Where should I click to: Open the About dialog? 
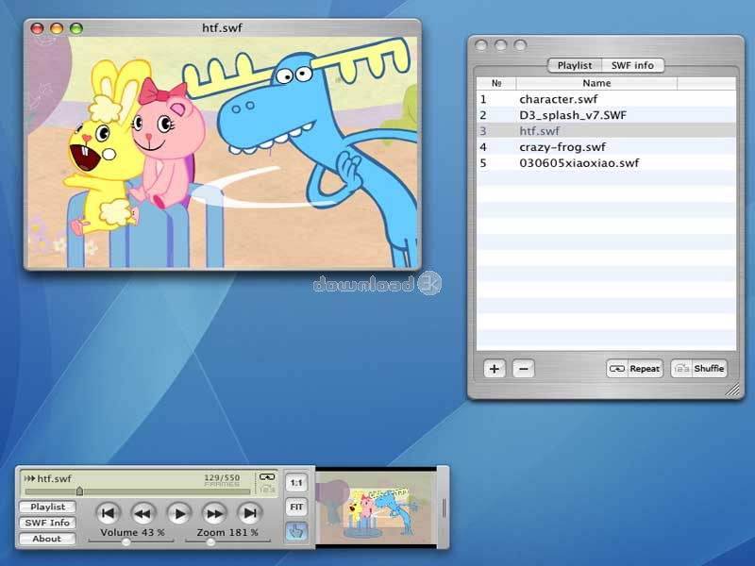click(x=47, y=539)
